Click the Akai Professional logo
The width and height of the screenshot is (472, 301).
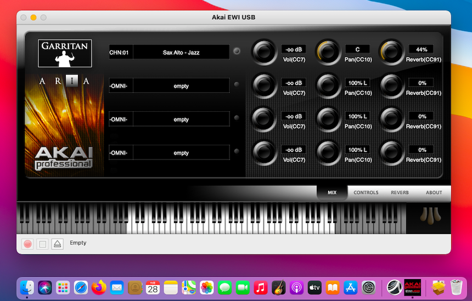(64, 158)
